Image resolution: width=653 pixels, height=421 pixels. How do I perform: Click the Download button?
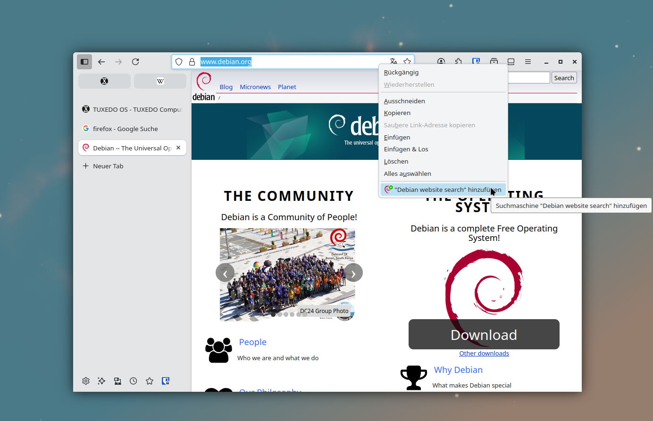pos(484,334)
